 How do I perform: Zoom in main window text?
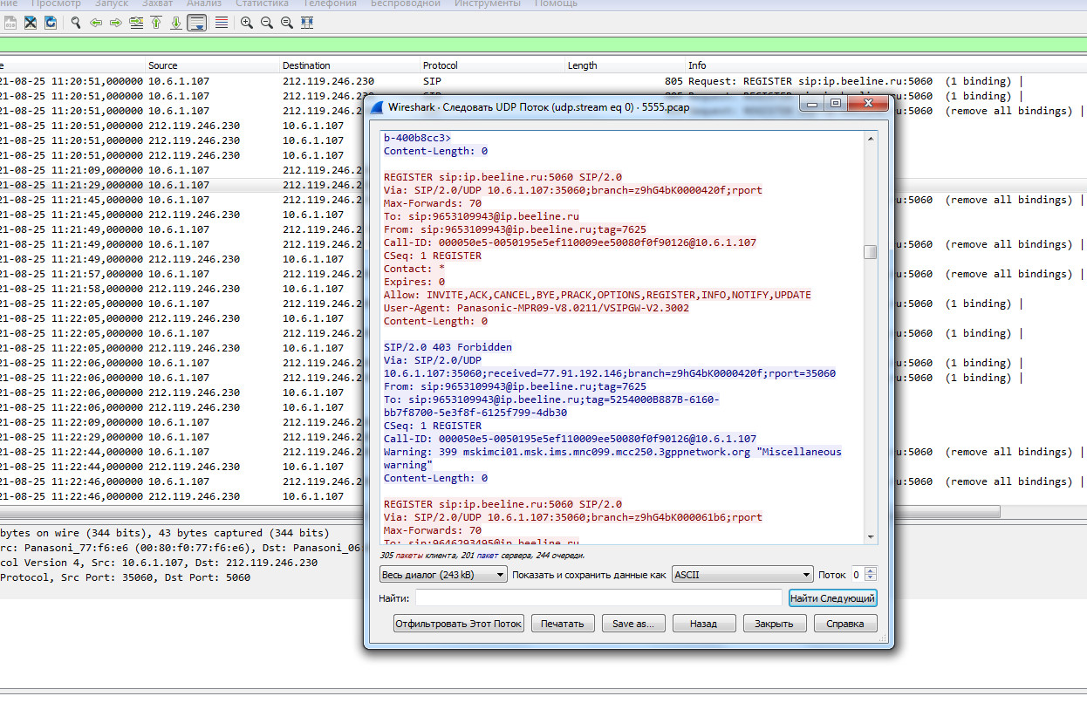(x=247, y=23)
